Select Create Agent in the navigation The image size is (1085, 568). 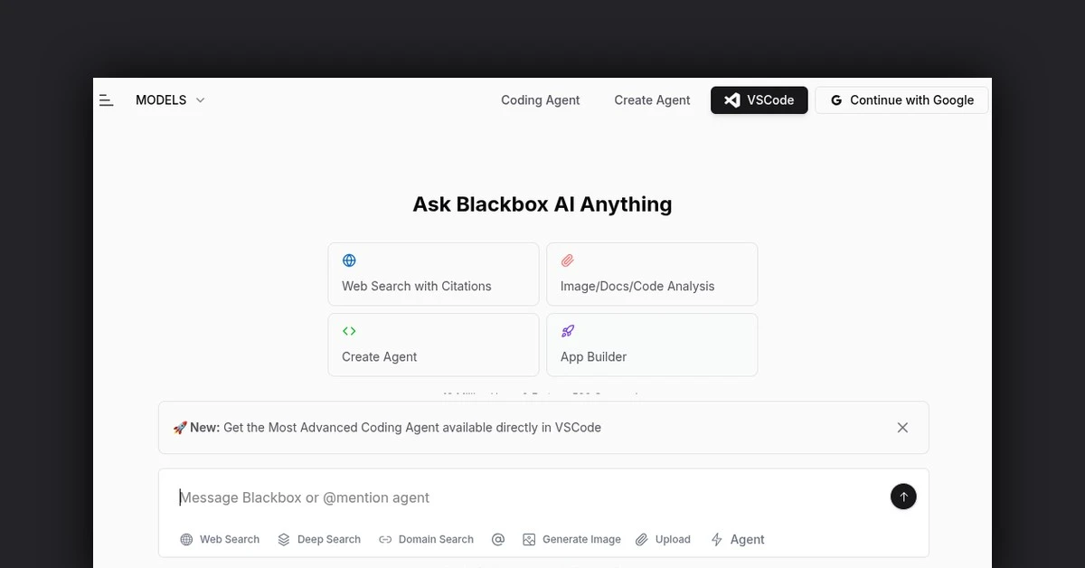(652, 99)
